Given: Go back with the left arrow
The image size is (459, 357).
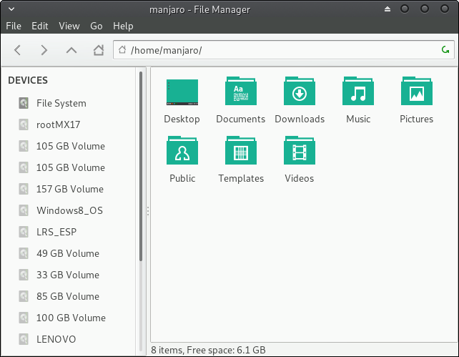Looking at the screenshot, I should pos(18,50).
